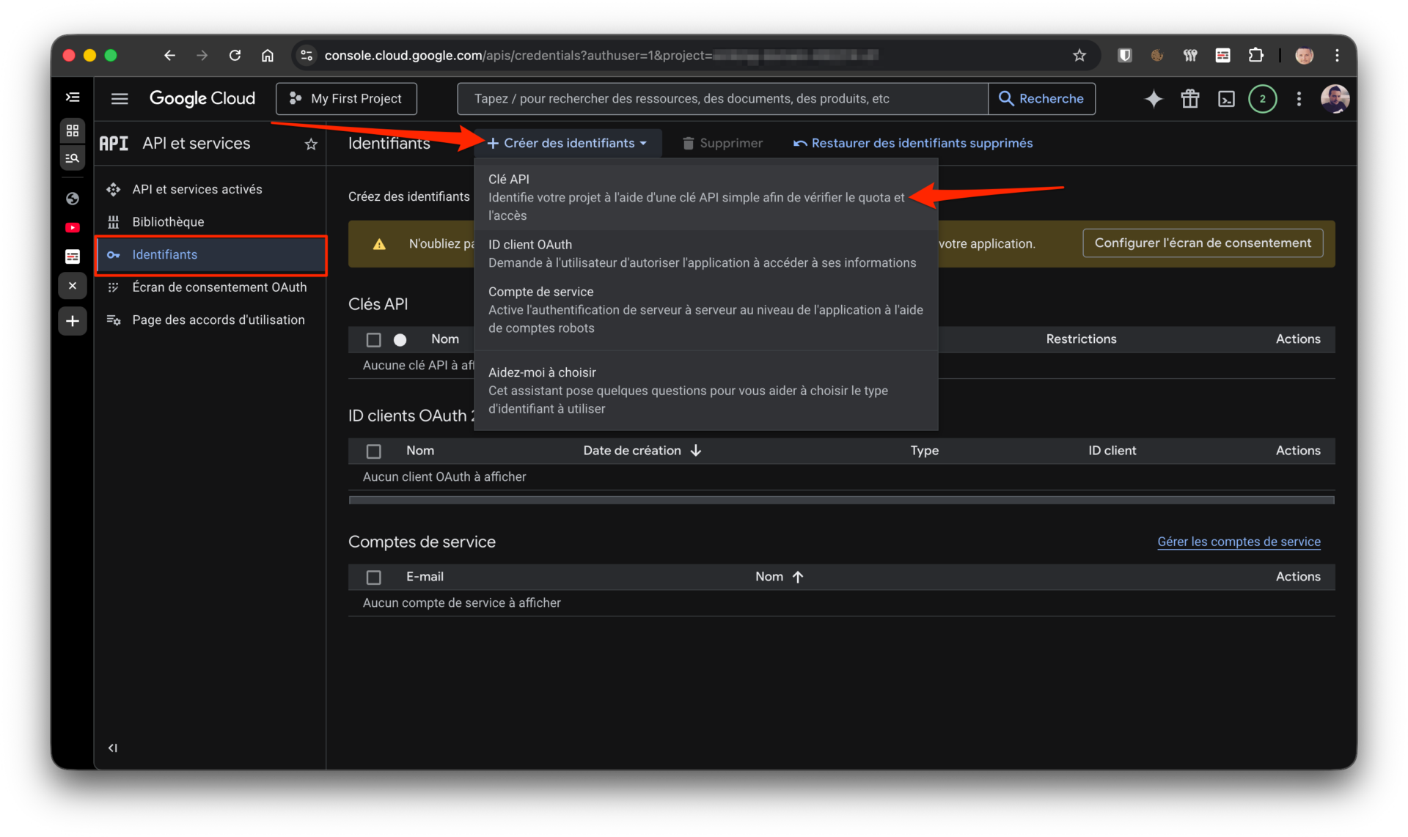Sort OAuth clients by Date de création

point(642,450)
